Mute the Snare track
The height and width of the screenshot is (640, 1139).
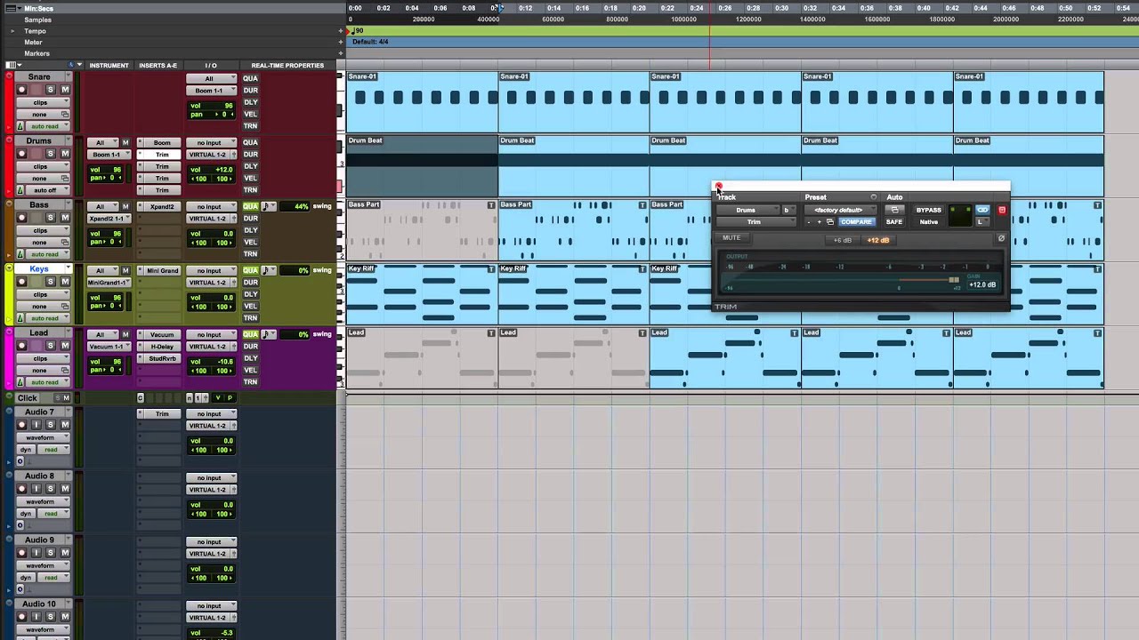tap(65, 90)
